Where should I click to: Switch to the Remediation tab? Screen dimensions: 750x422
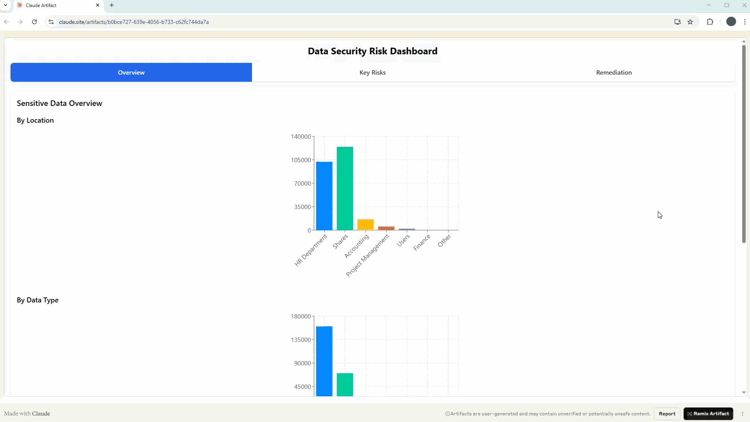614,72
